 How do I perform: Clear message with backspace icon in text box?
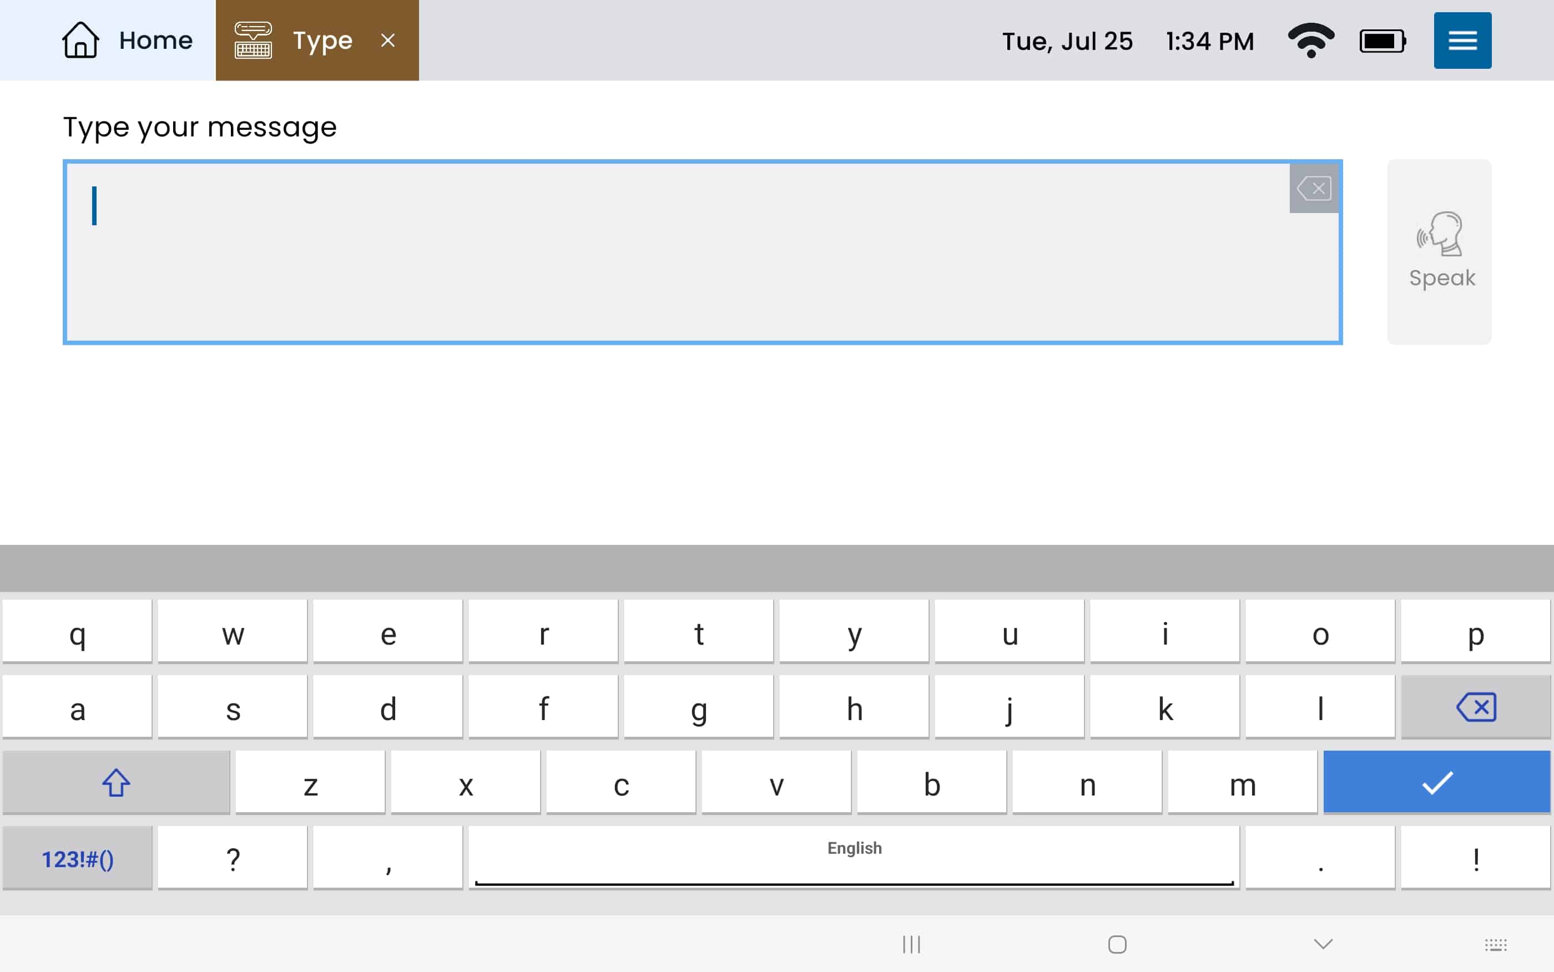(x=1314, y=189)
